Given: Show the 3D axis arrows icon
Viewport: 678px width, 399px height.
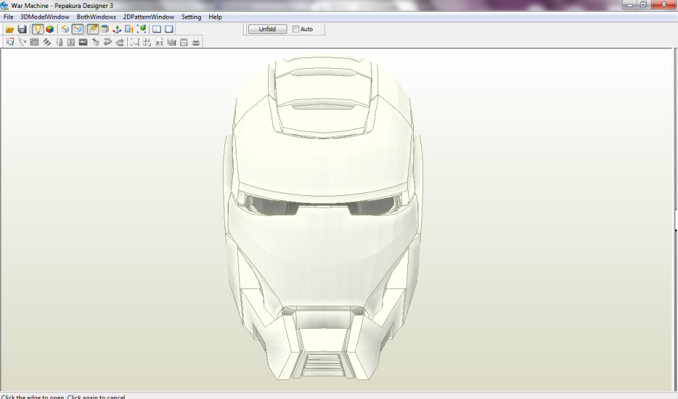Looking at the screenshot, I should pos(117,29).
